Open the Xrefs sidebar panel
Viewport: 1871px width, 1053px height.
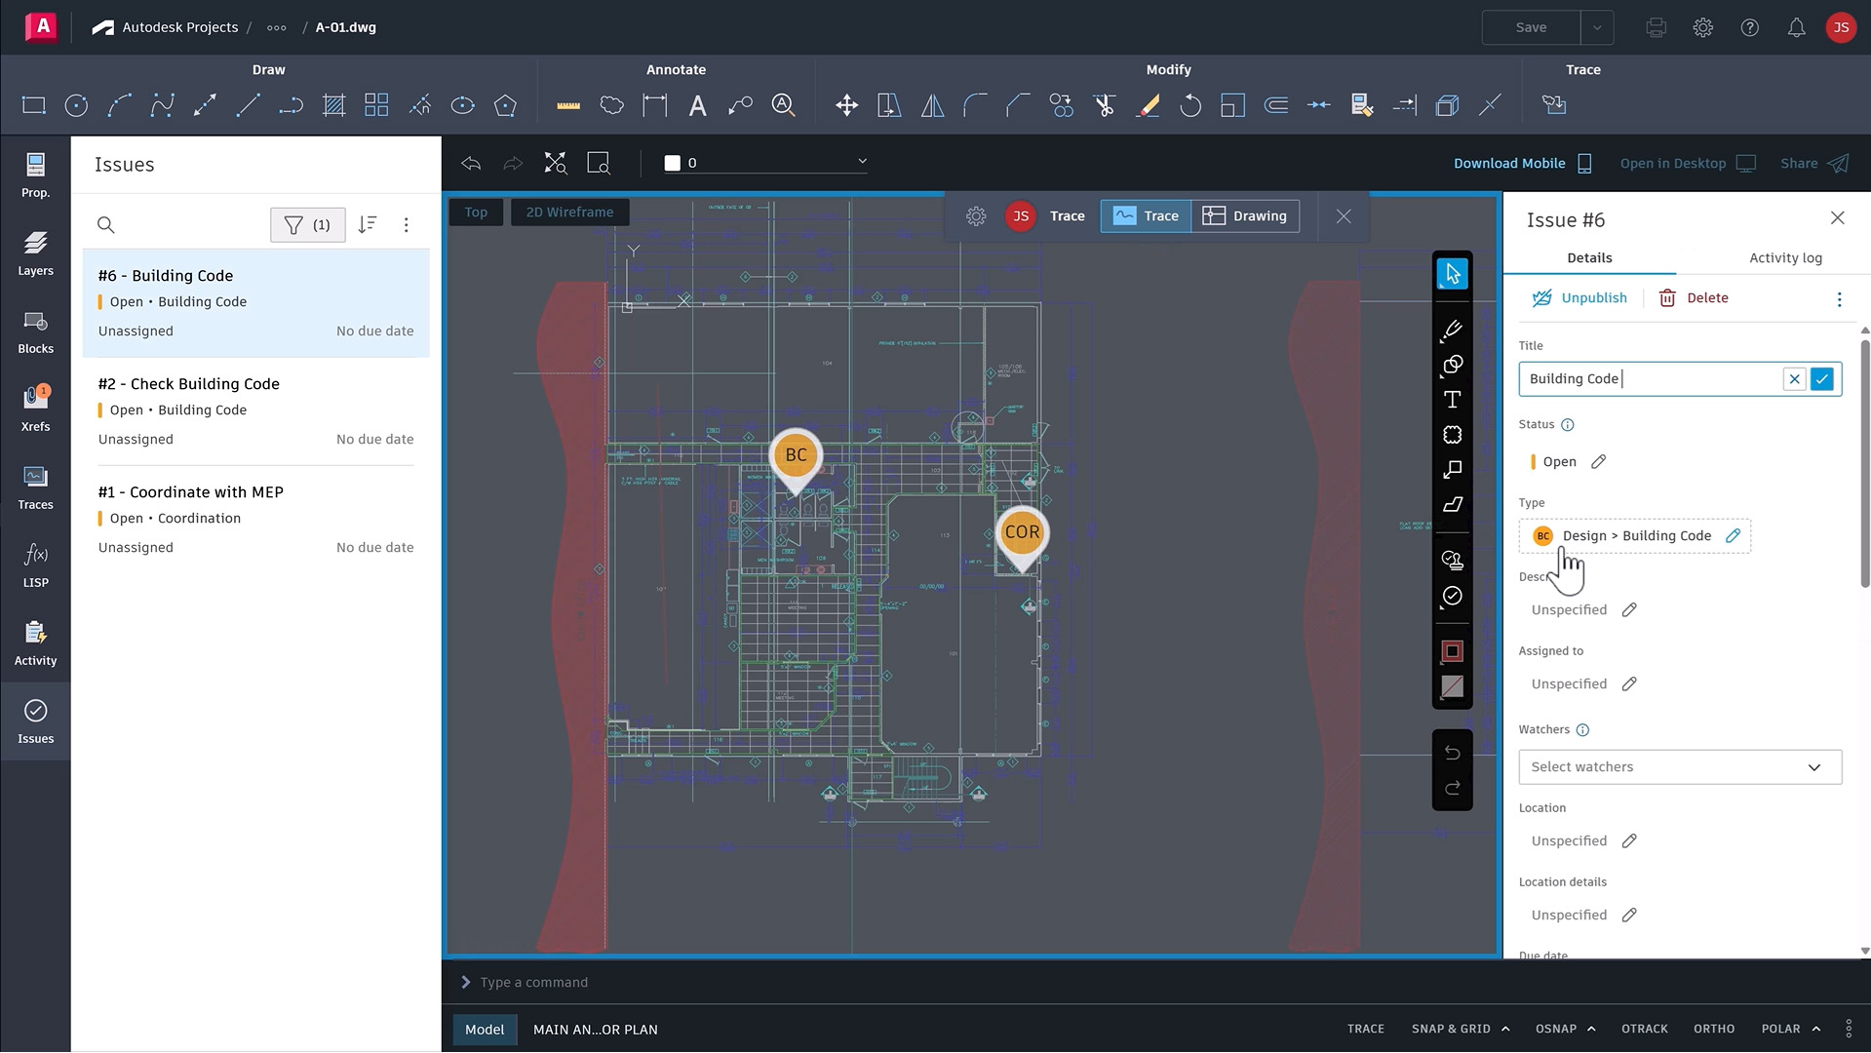click(35, 409)
